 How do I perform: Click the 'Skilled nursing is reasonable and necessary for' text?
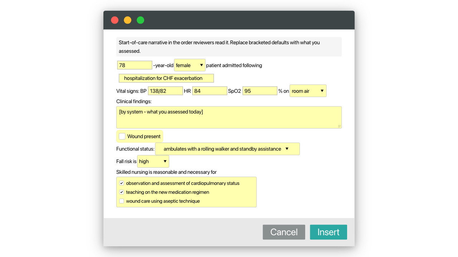point(166,172)
